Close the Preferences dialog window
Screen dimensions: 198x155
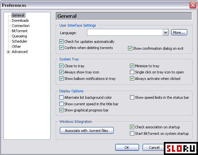click(x=193, y=5)
